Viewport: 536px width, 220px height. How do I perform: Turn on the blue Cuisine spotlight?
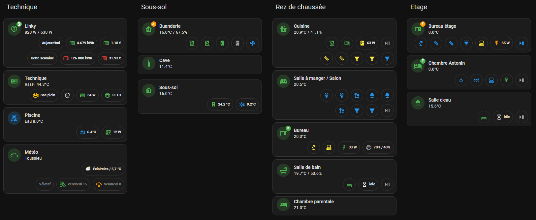coord(387,58)
